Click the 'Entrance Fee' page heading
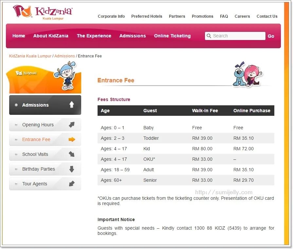Image resolution: width=293 pixels, height=249 pixels. pos(116,80)
